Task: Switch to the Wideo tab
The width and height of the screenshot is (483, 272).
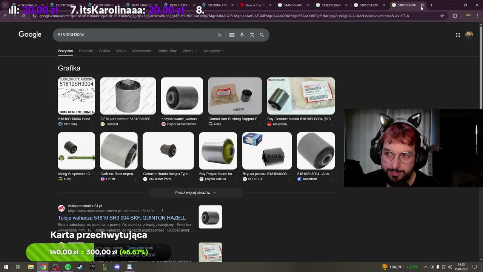Action: tap(121, 51)
